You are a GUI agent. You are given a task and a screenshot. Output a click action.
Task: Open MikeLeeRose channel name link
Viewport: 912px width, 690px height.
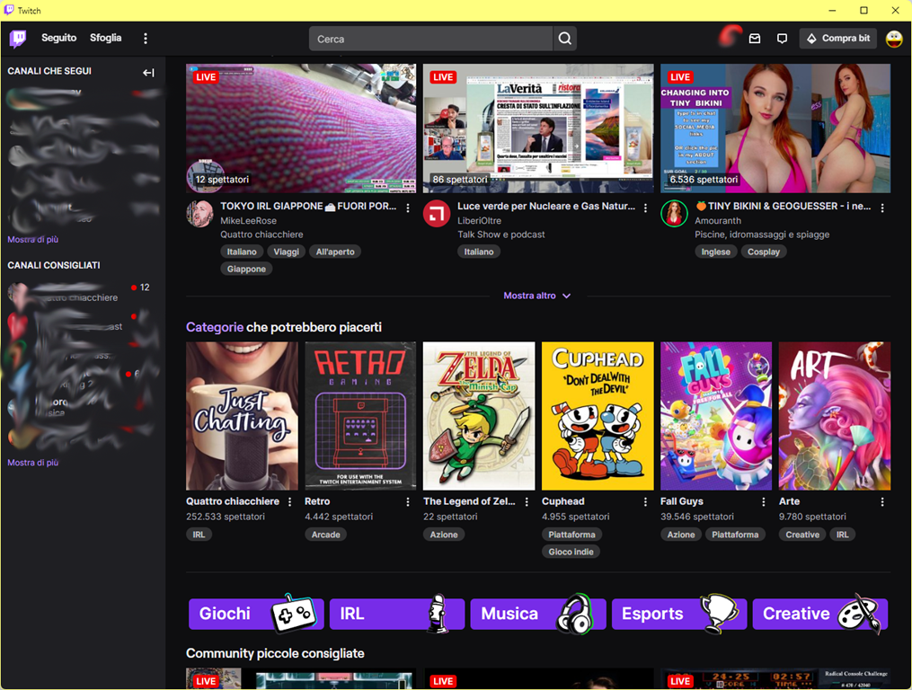click(x=248, y=220)
